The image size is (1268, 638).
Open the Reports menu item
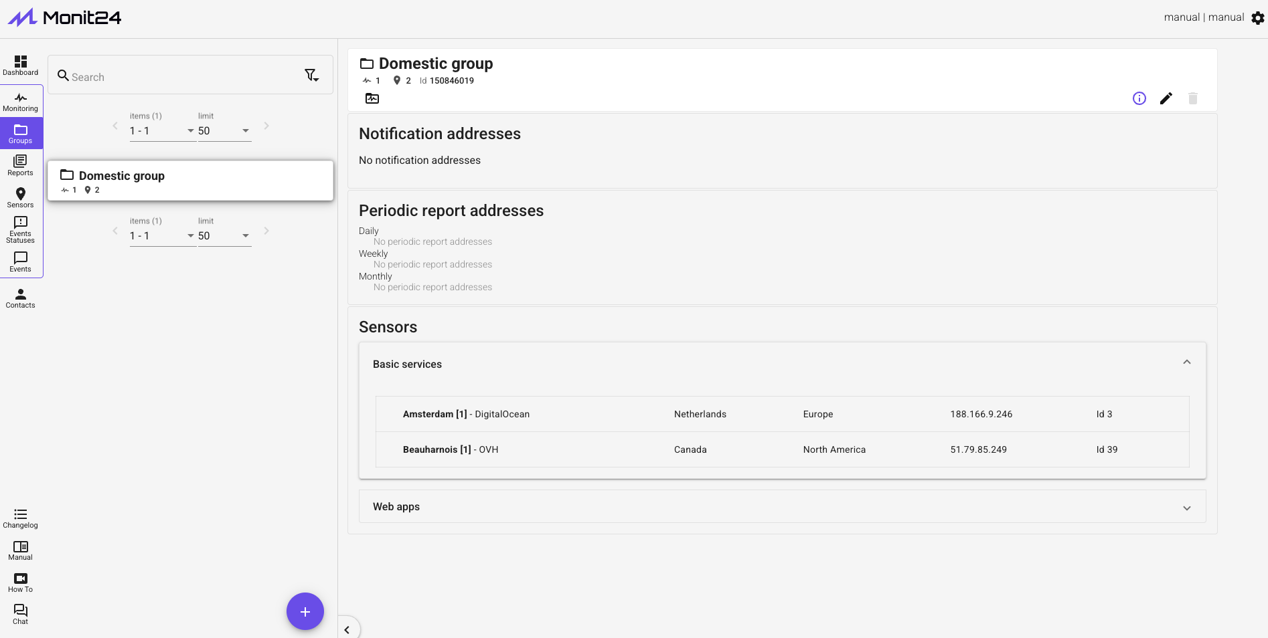click(x=20, y=165)
